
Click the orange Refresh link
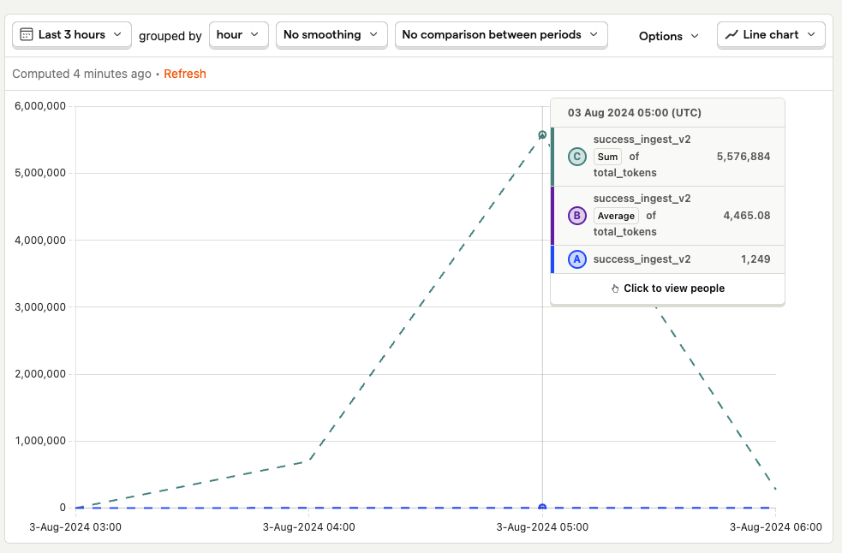click(185, 74)
